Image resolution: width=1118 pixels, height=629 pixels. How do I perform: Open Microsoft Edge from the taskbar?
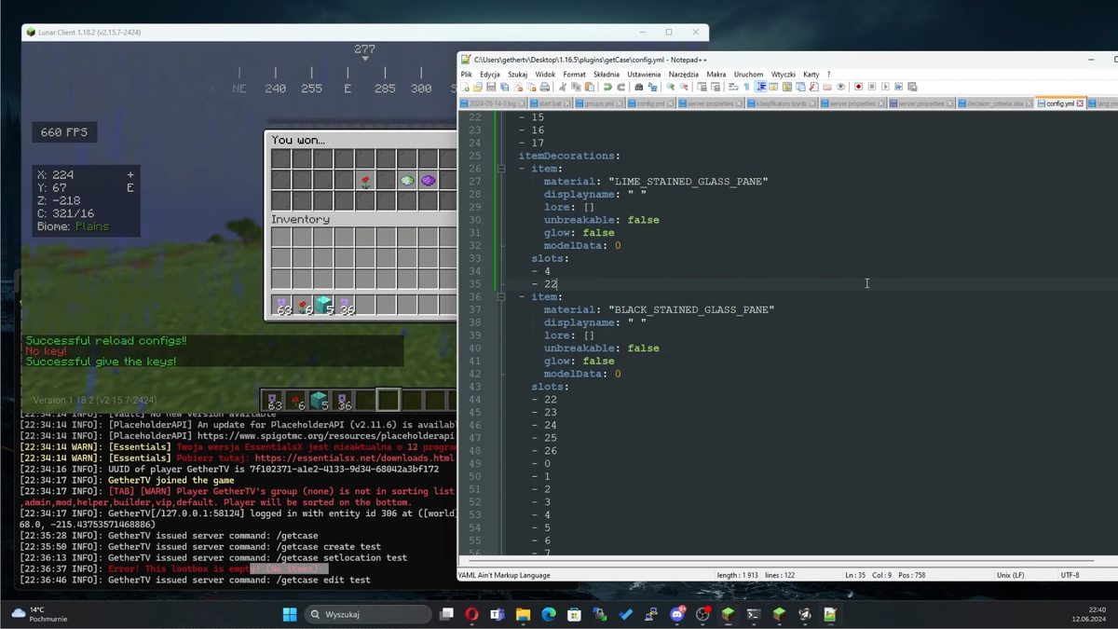pos(549,614)
